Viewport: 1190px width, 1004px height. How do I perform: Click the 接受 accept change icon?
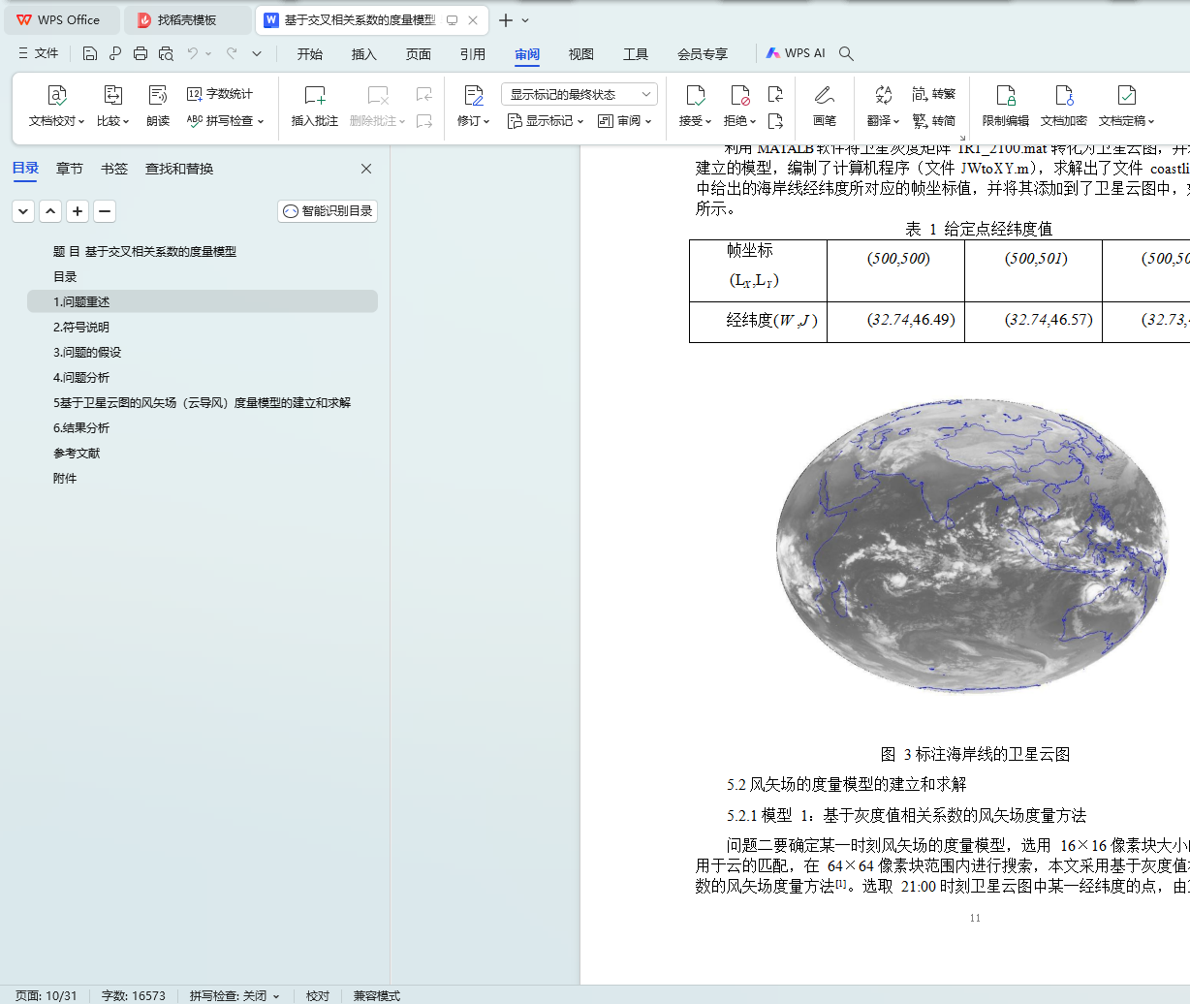696,95
